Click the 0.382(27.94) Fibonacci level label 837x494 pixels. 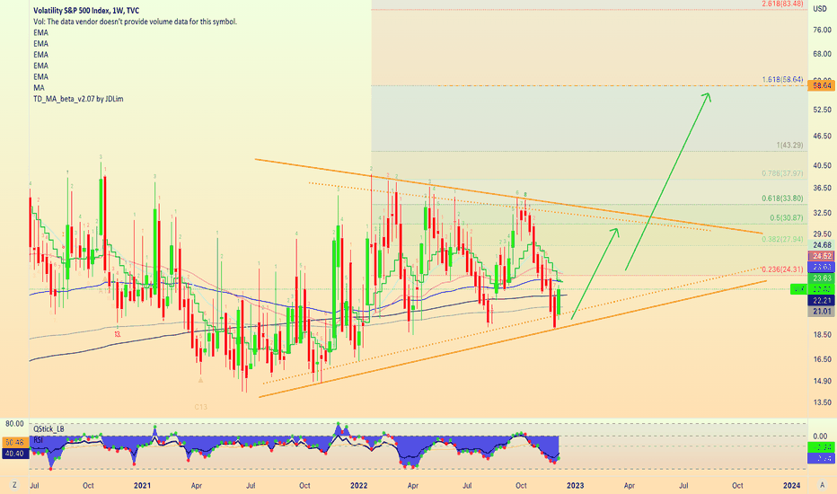tap(782, 239)
